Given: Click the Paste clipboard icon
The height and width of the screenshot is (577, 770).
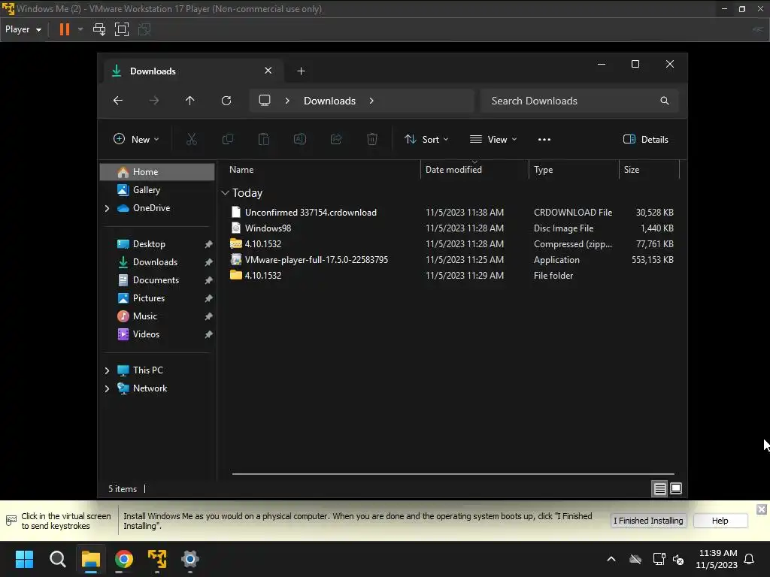Looking at the screenshot, I should pos(264,139).
